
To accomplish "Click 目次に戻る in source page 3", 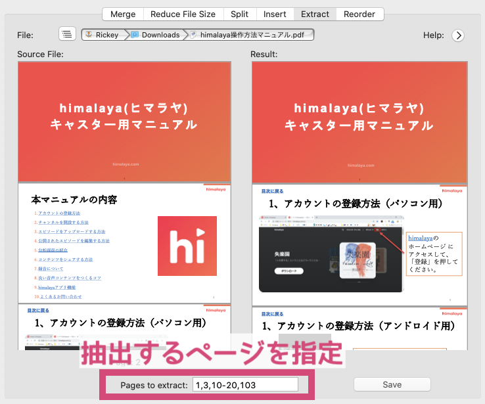I will [x=38, y=310].
